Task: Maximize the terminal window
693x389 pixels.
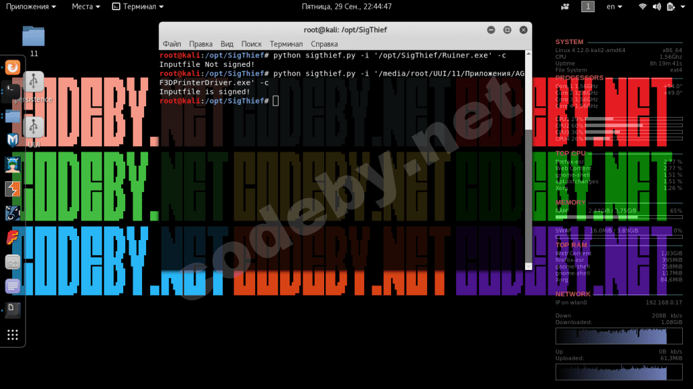Action: pos(508,30)
